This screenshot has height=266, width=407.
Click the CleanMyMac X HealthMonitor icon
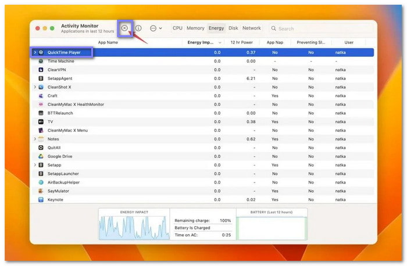(41, 105)
